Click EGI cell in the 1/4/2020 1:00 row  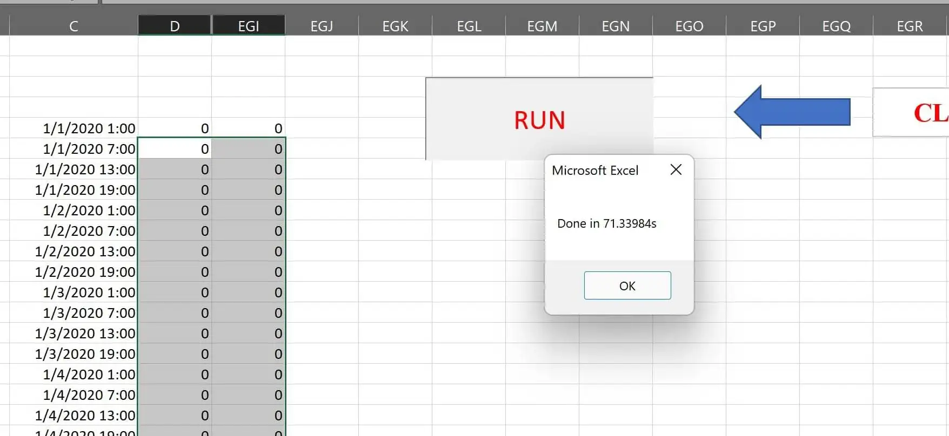[x=249, y=374]
